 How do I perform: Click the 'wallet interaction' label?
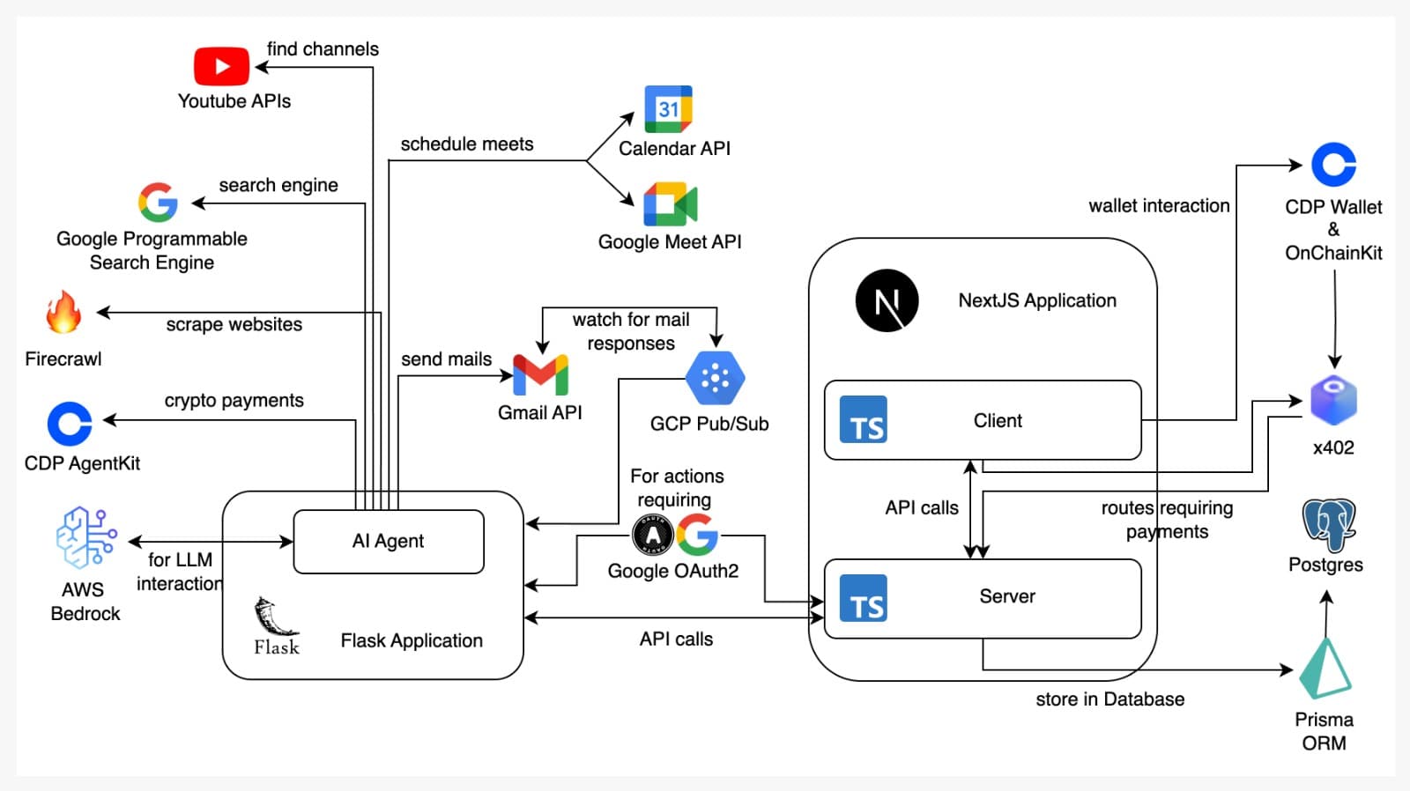[x=1159, y=205]
